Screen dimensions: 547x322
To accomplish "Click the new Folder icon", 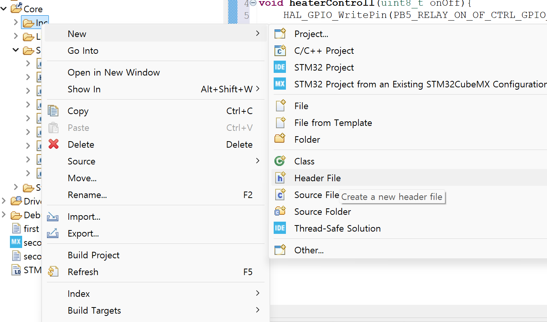I will (280, 138).
